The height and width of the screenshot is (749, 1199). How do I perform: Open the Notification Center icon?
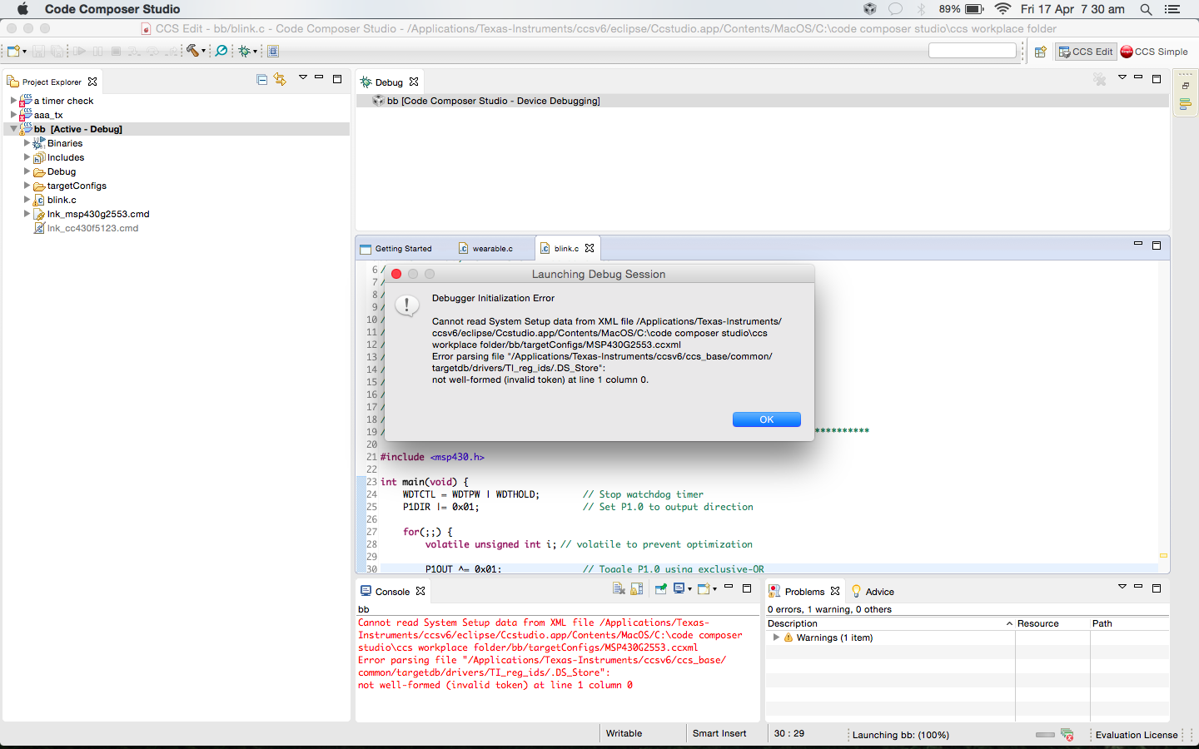click(x=1172, y=9)
